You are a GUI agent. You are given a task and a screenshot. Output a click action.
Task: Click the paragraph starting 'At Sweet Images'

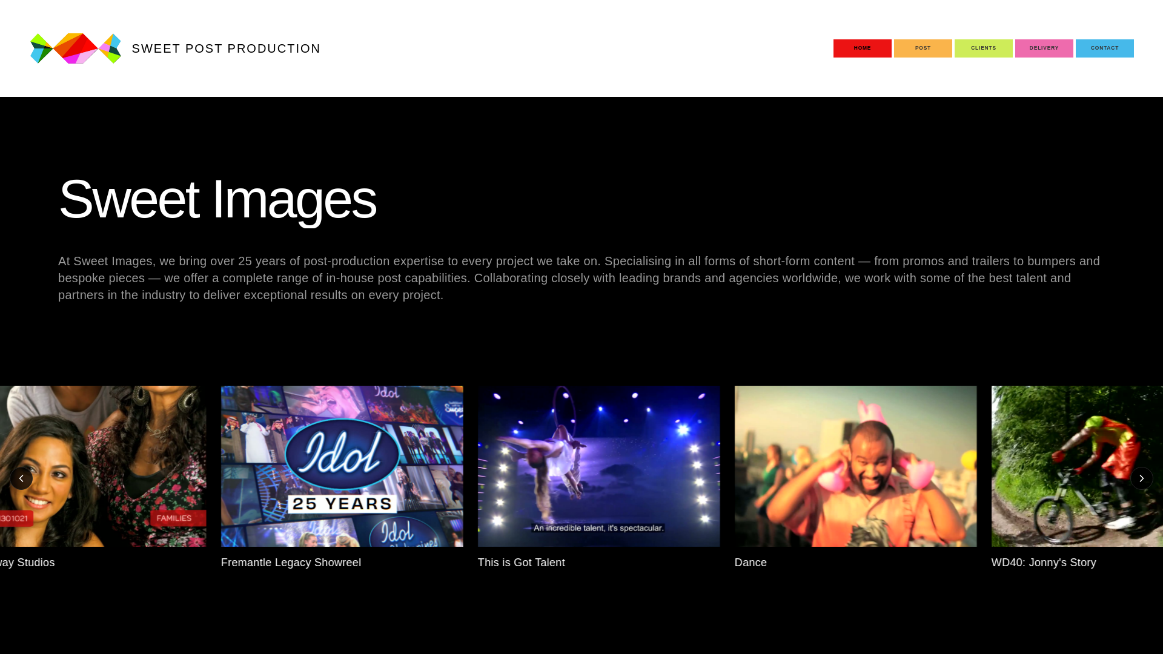point(579,278)
